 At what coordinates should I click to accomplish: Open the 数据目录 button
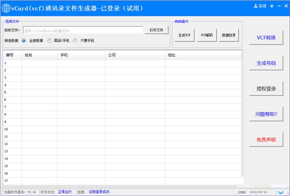click(x=229, y=35)
